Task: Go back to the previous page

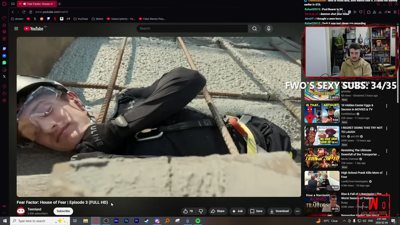Action: (x=13, y=12)
